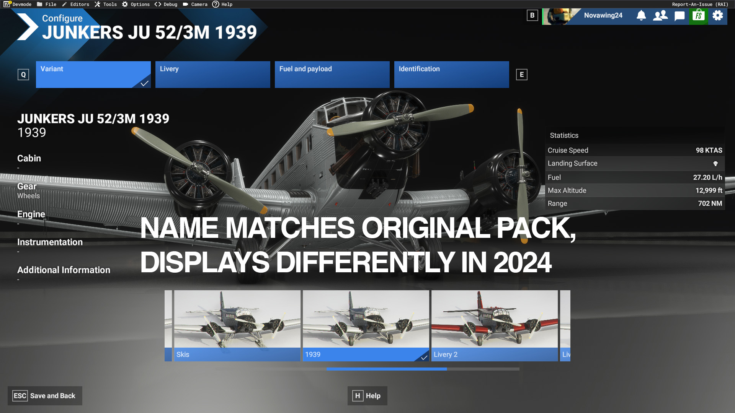Click the E next-tab key icon
The width and height of the screenshot is (735, 413).
coord(522,75)
